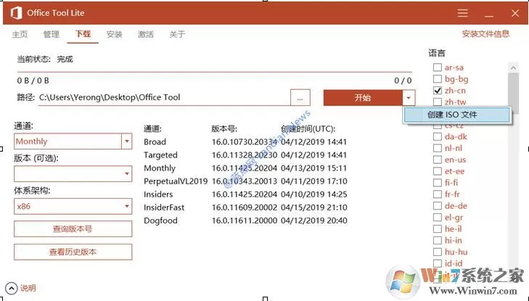Open the arrow beside 开始 button
The image size is (529, 301).
coord(409,98)
